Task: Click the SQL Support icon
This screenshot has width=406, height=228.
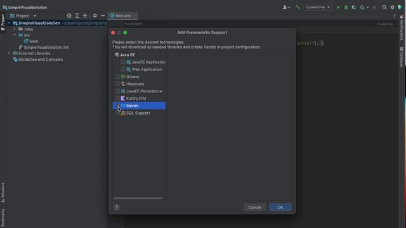Action: pyautogui.click(x=123, y=113)
